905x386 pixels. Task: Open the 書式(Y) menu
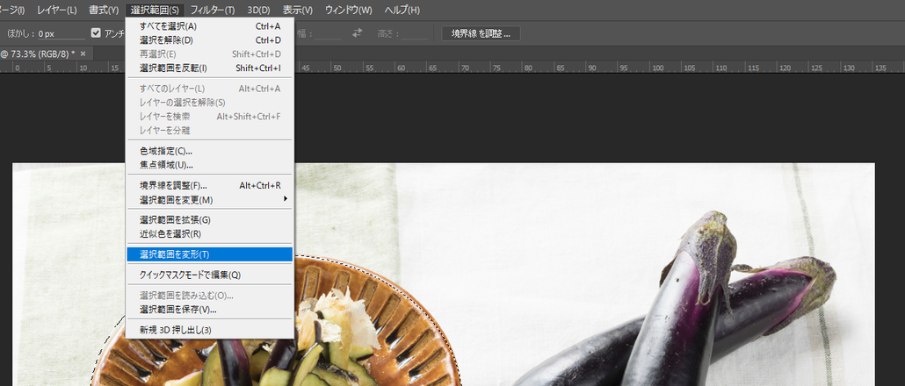(104, 11)
